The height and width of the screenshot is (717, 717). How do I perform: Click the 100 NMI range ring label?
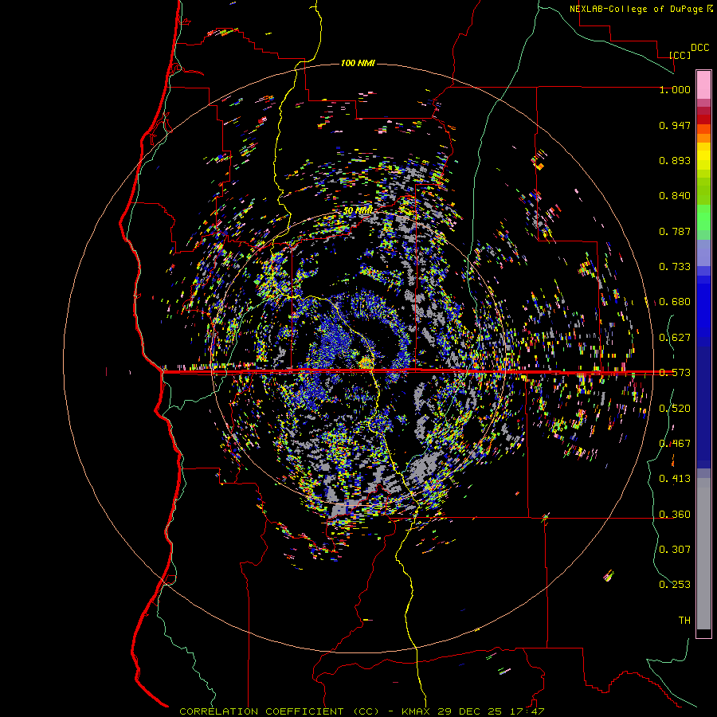coord(358,63)
